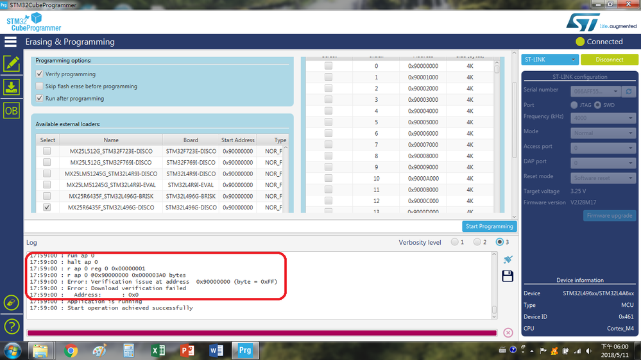Open the Serial number dropdown
This screenshot has width=641, height=360.
pyautogui.click(x=595, y=91)
